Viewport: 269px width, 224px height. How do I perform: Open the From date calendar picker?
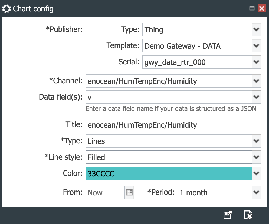[x=129, y=192]
